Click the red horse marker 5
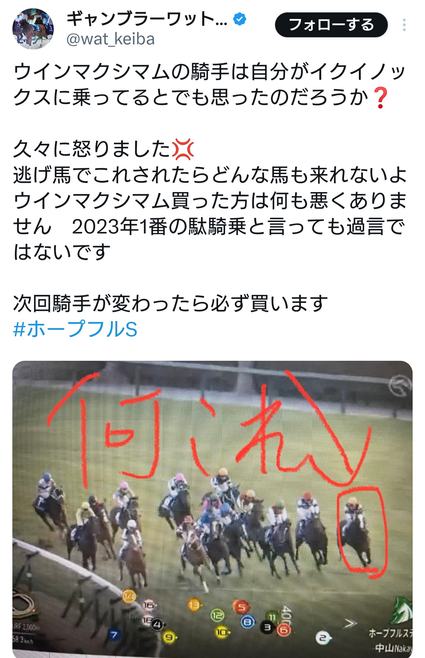The width and height of the screenshot is (425, 658). coord(241,607)
